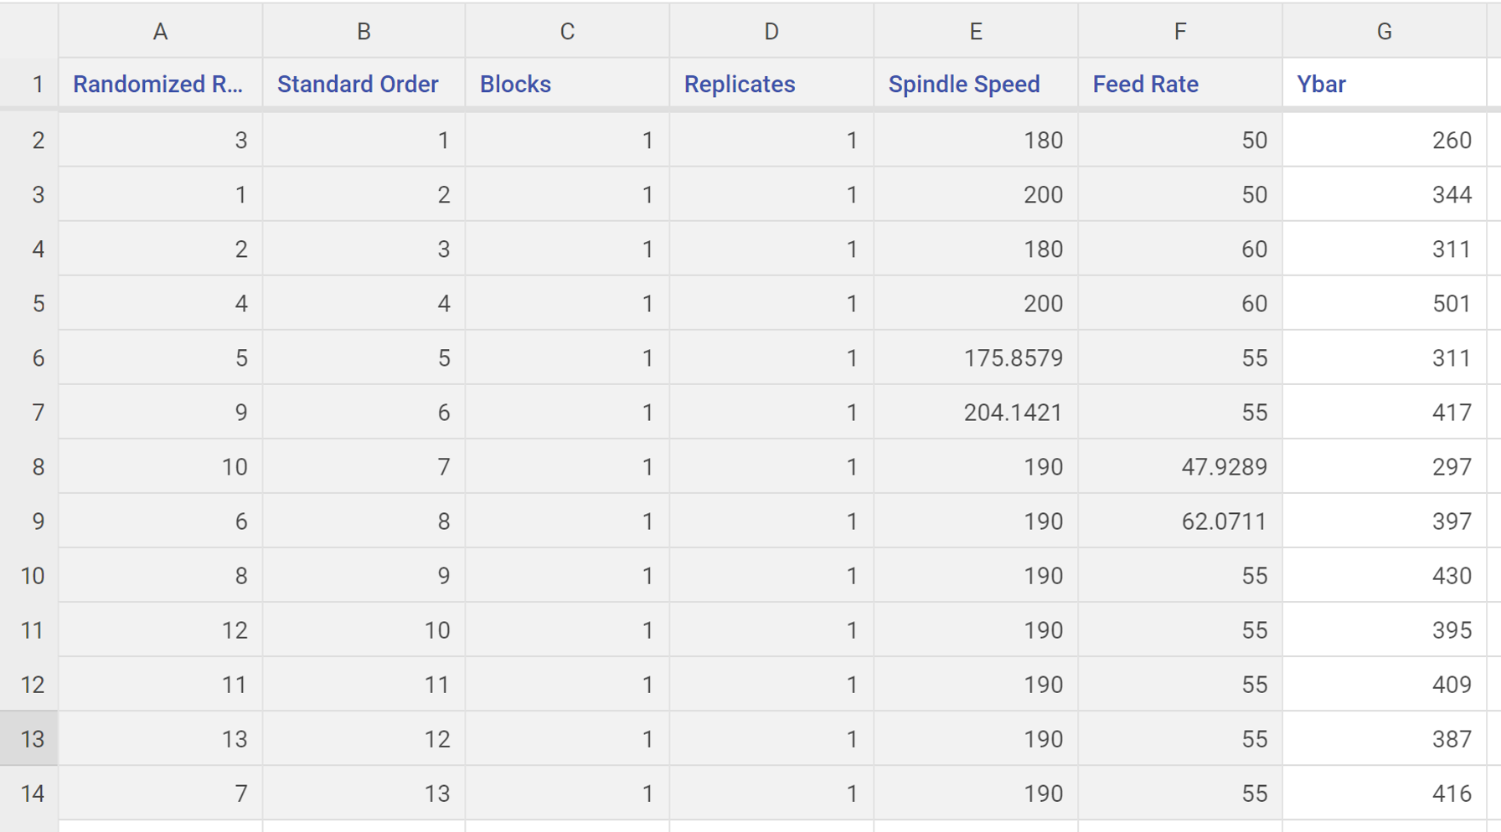Click cell containing 175.8579

pos(976,358)
